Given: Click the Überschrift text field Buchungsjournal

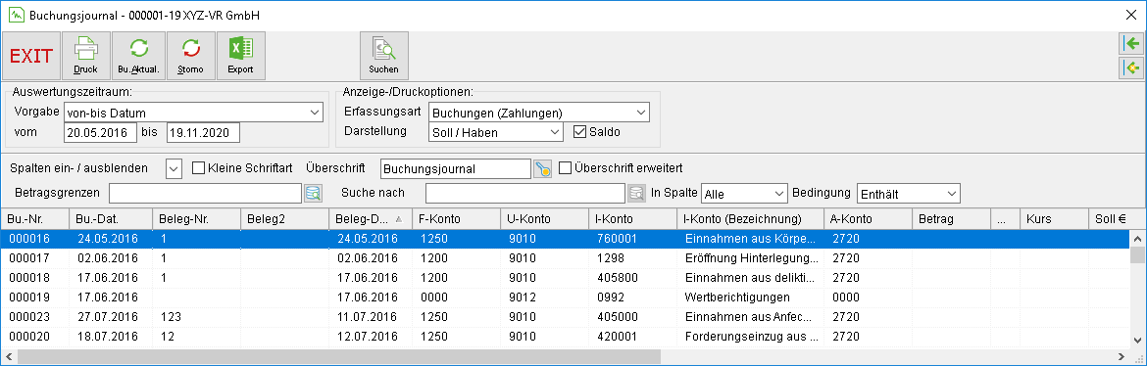Looking at the screenshot, I should [456, 168].
